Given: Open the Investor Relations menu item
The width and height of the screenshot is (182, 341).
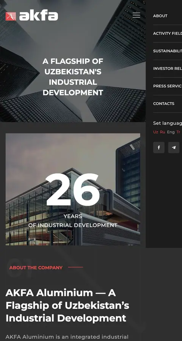Looking at the screenshot, I should tap(168, 69).
